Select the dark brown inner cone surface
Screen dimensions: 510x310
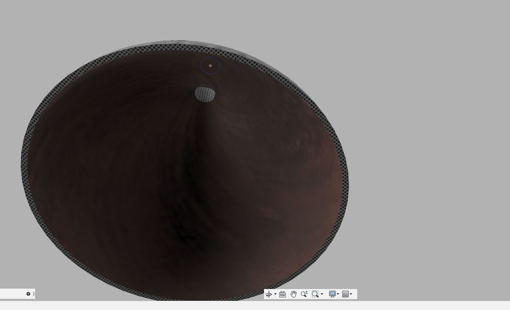(x=126, y=168)
